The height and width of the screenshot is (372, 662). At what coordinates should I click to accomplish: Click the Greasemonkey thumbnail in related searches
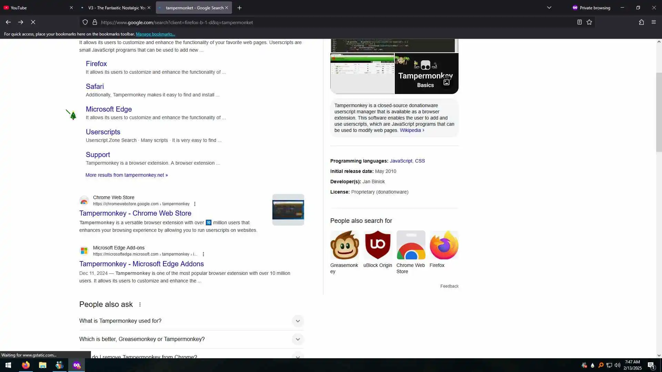click(344, 245)
